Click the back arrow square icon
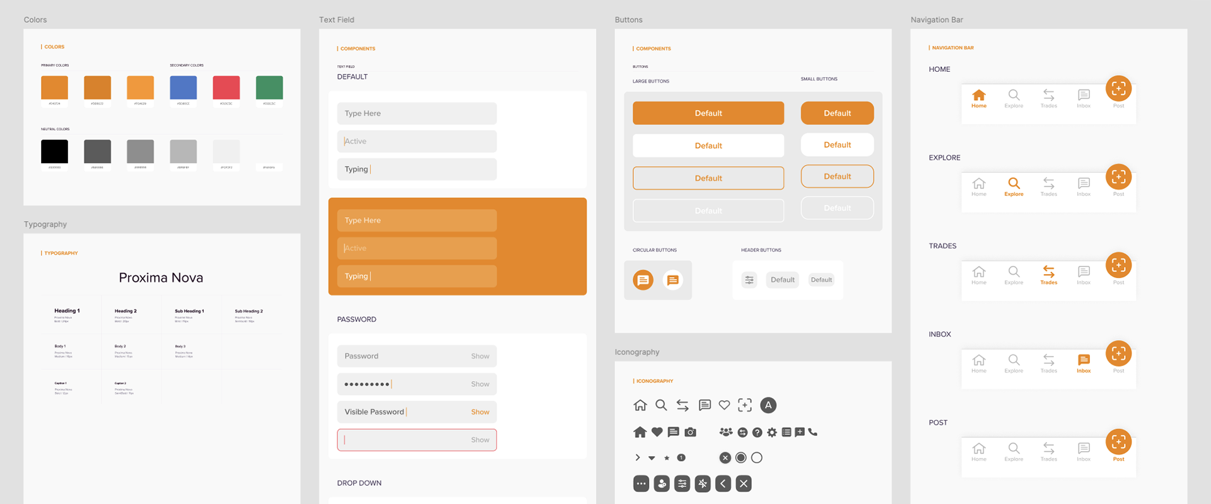 [723, 484]
